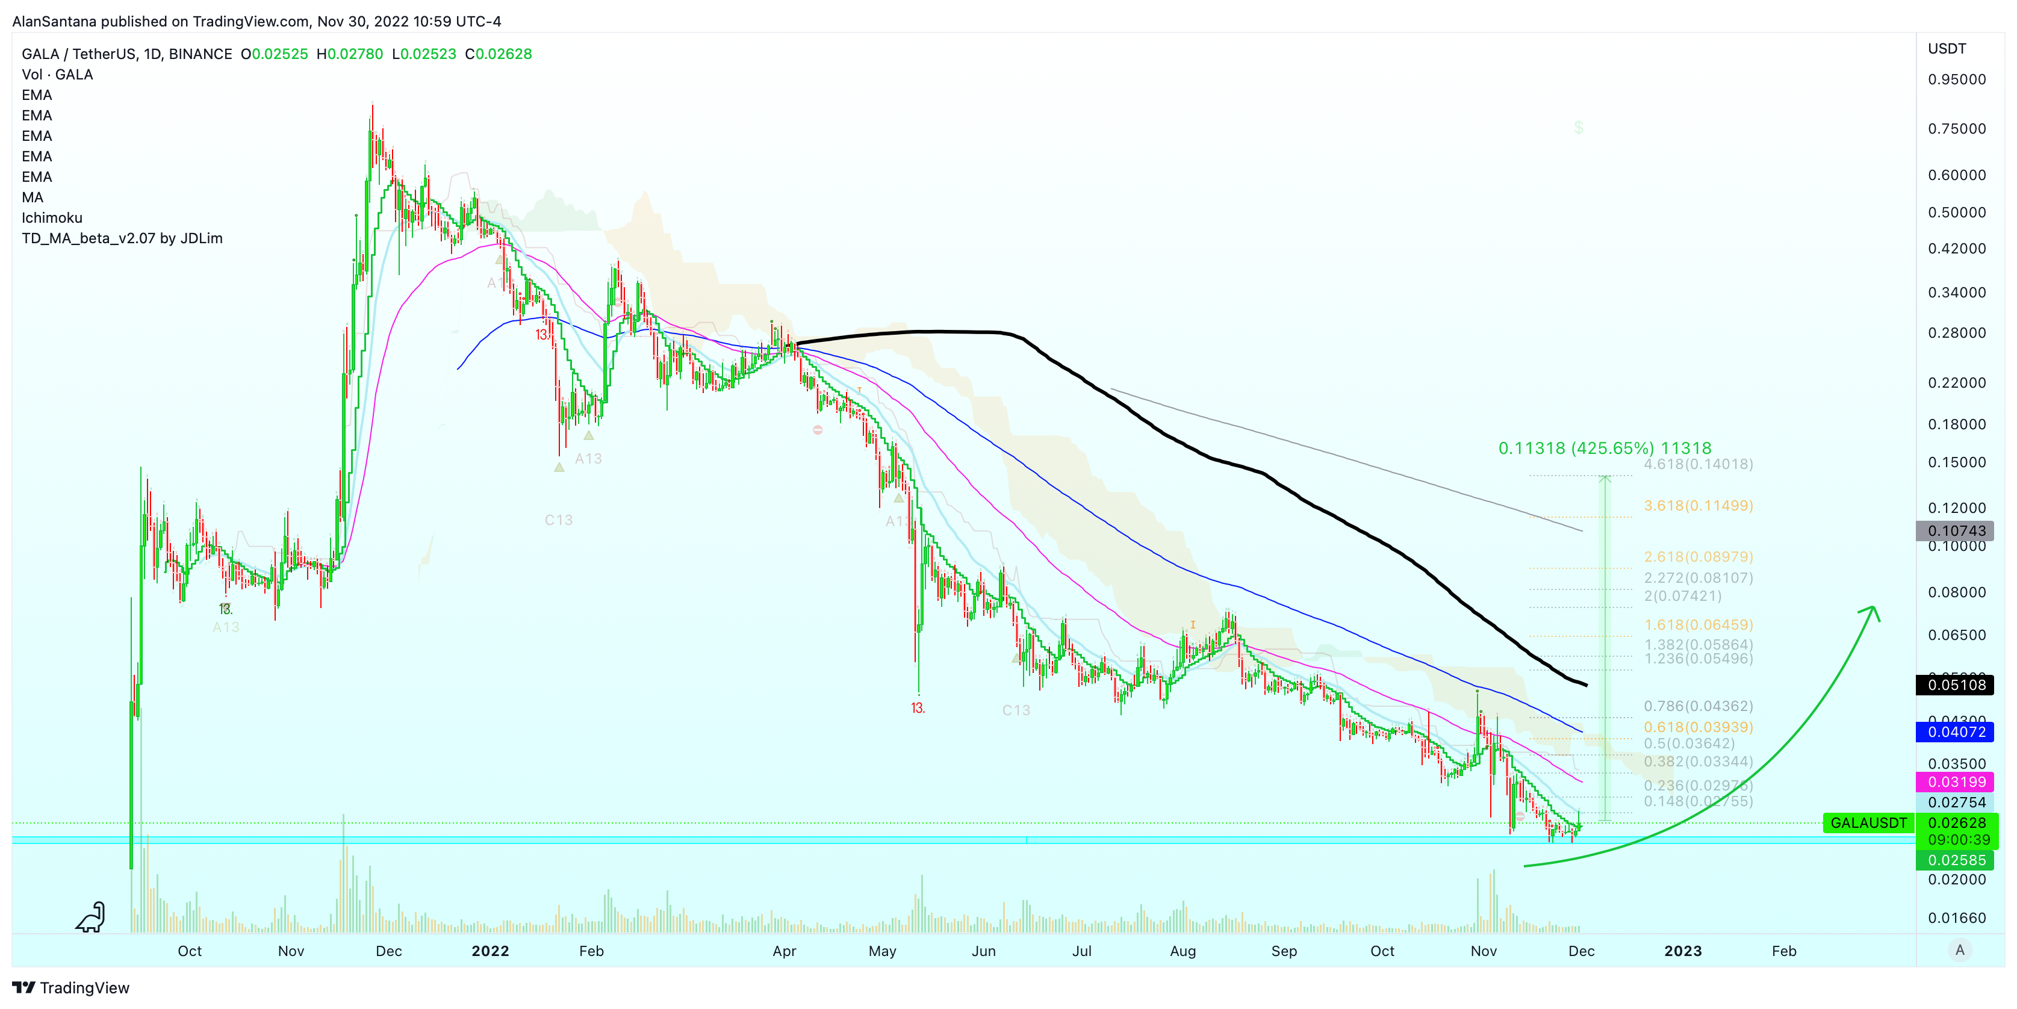Click the gray 0.10743 price tag
This screenshot has width=2017, height=1009.
[x=1955, y=531]
